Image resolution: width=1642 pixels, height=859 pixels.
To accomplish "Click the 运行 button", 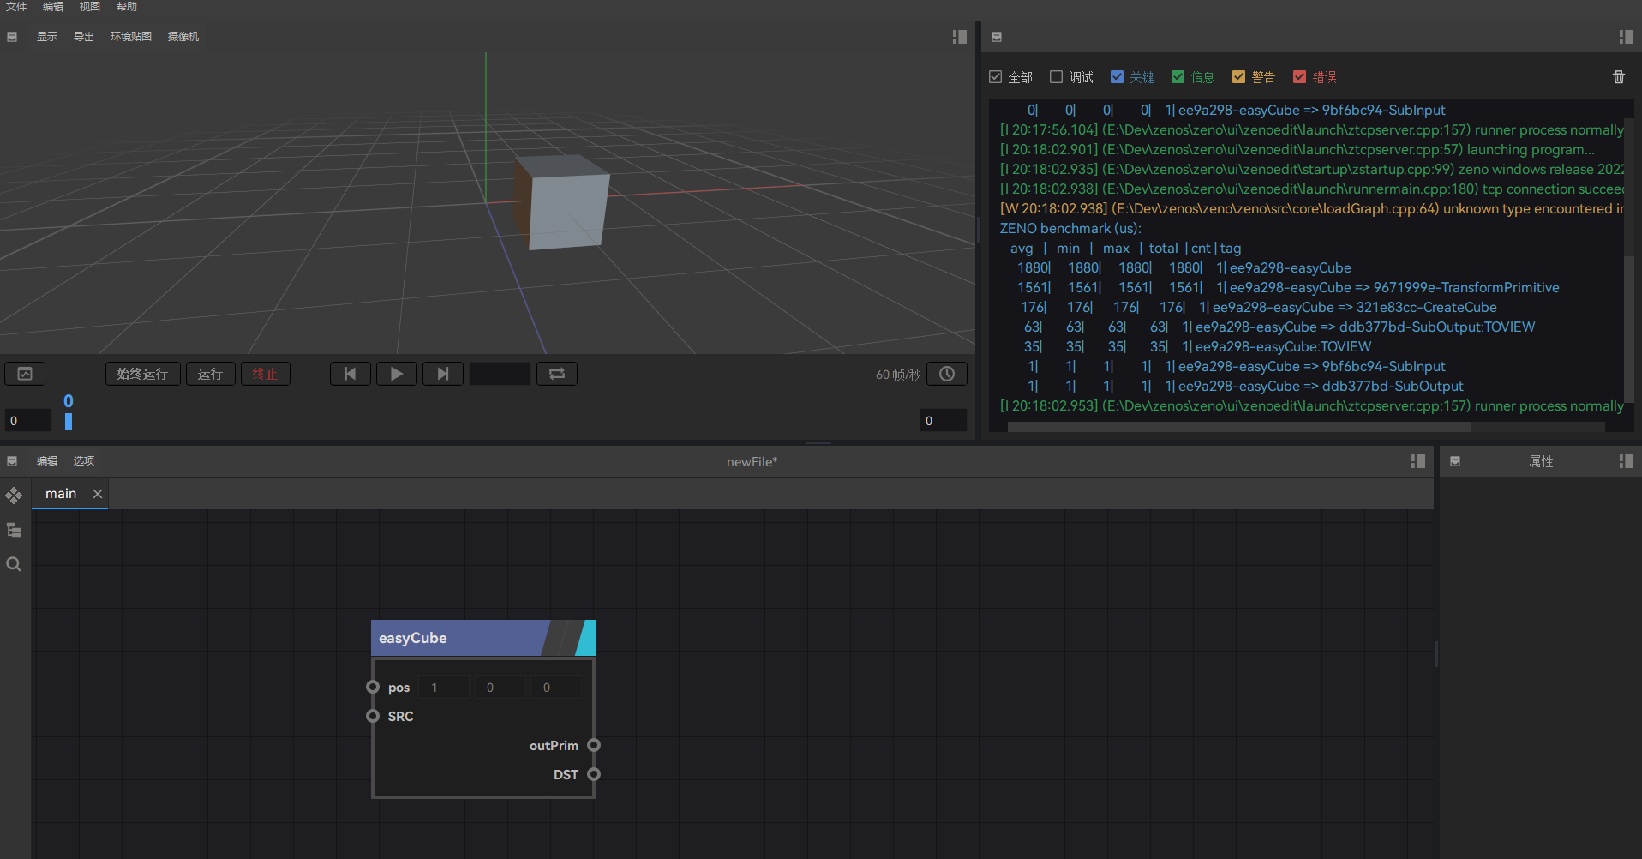I will (x=211, y=374).
